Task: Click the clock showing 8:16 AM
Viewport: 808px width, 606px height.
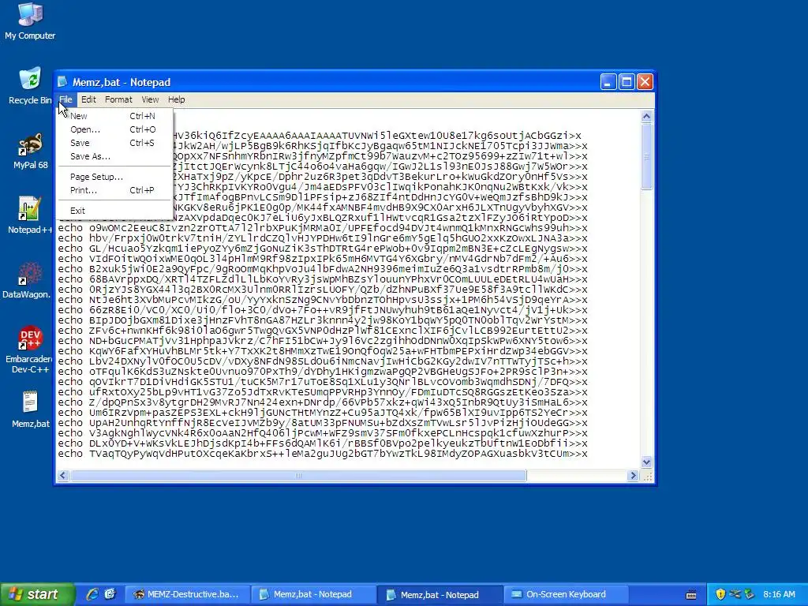Action: coord(779,594)
